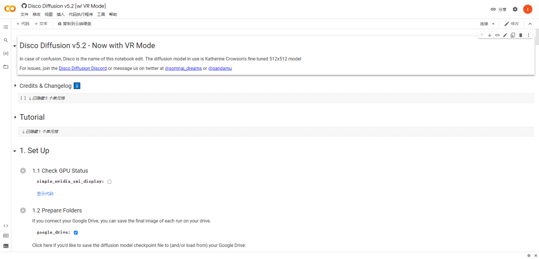
Task: Move cell down arrow
Action: (490, 35)
